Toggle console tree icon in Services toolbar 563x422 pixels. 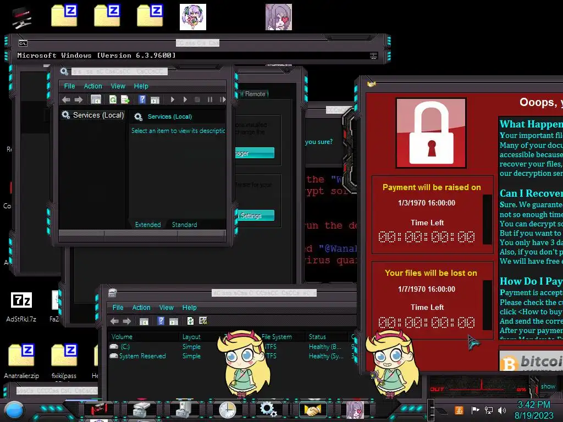pos(96,100)
